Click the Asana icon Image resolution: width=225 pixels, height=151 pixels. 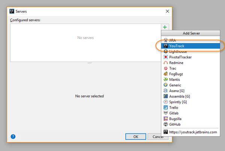pyautogui.click(x=166, y=91)
